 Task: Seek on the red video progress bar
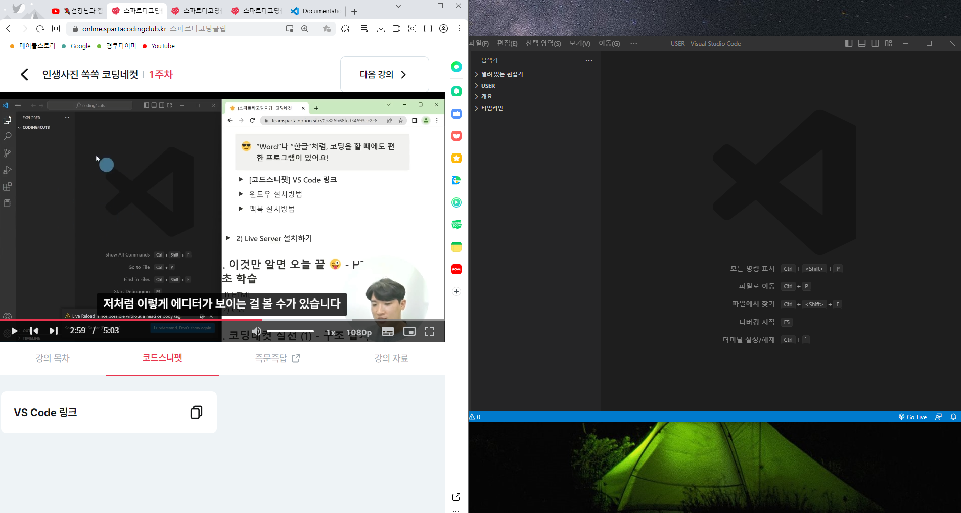[x=222, y=320]
